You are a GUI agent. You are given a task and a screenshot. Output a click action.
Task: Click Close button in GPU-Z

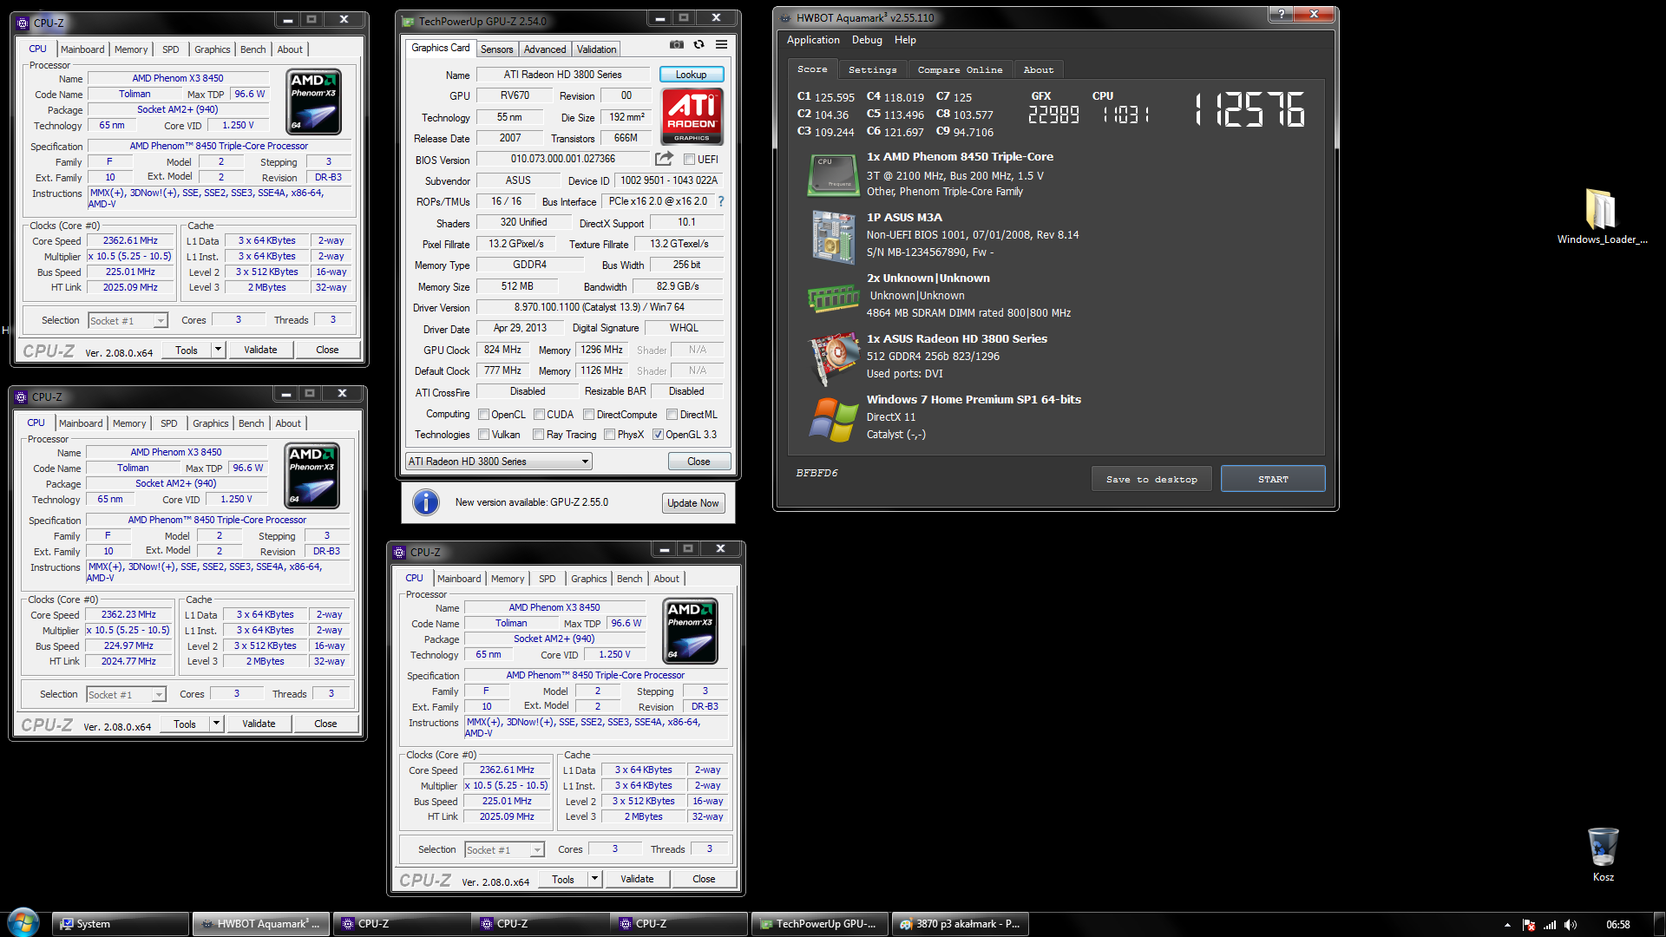[x=699, y=462]
